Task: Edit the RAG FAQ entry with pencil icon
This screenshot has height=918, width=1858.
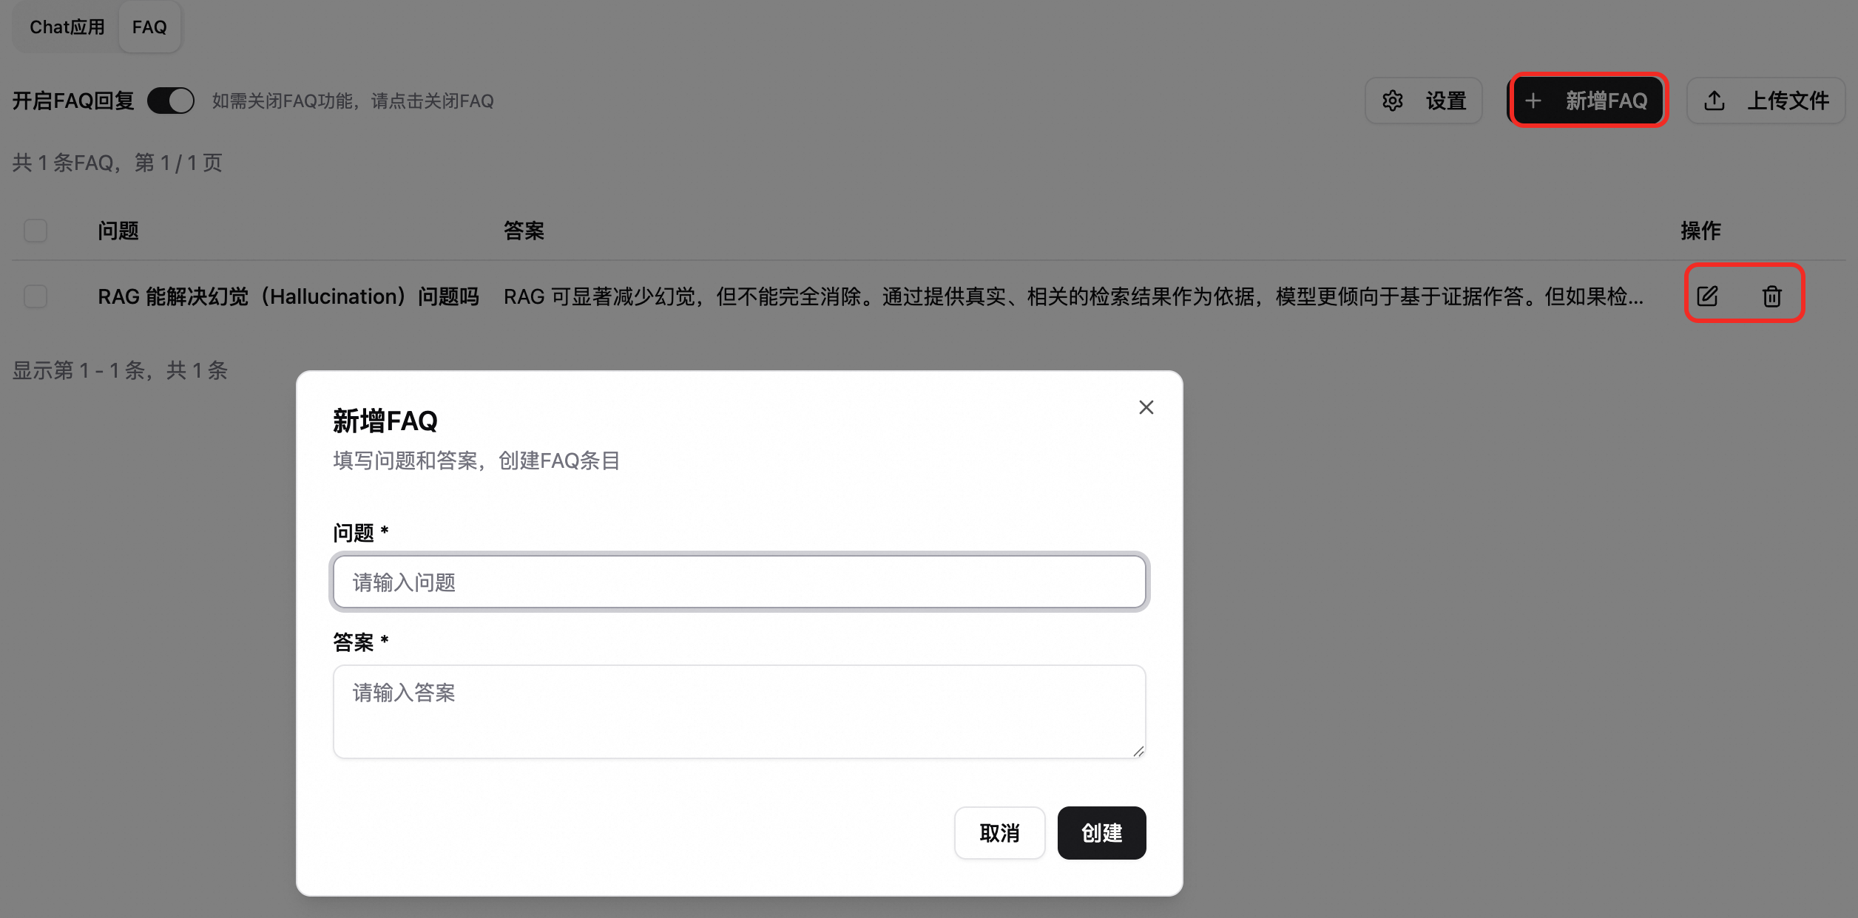Action: tap(1707, 296)
